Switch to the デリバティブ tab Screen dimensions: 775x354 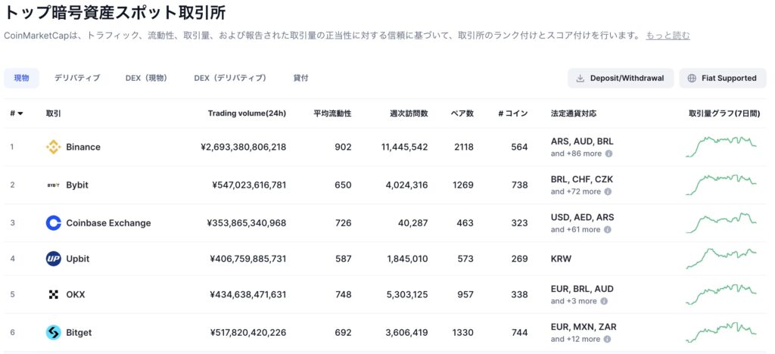[x=77, y=78]
